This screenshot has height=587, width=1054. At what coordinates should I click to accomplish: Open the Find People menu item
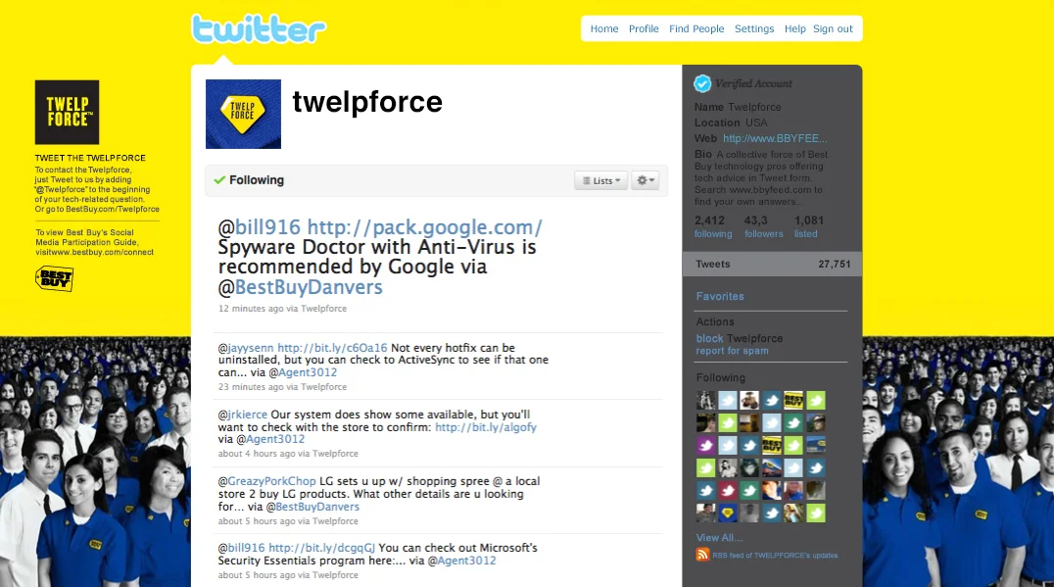[696, 28]
